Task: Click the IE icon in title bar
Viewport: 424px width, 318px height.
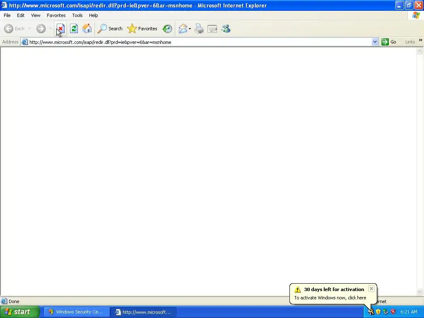Action: pyautogui.click(x=4, y=5)
